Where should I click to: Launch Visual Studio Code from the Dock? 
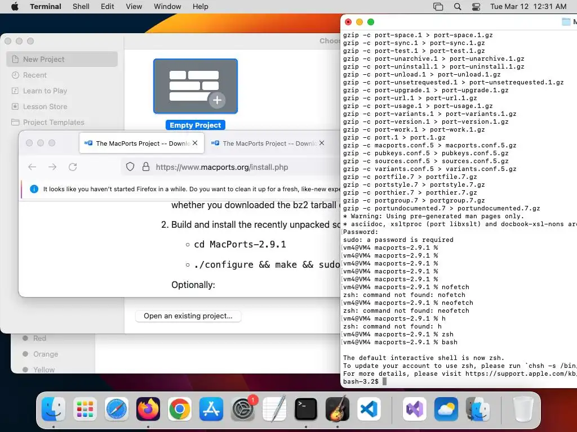[369, 409]
